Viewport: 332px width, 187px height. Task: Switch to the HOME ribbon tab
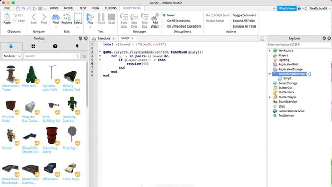tap(54, 8)
